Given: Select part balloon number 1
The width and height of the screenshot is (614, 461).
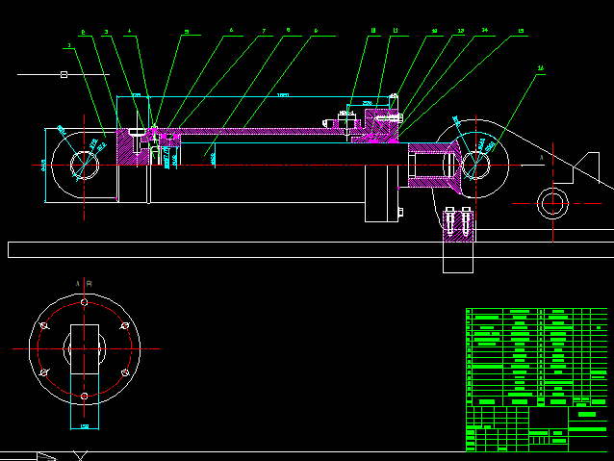Looking at the screenshot, I should [x=69, y=45].
